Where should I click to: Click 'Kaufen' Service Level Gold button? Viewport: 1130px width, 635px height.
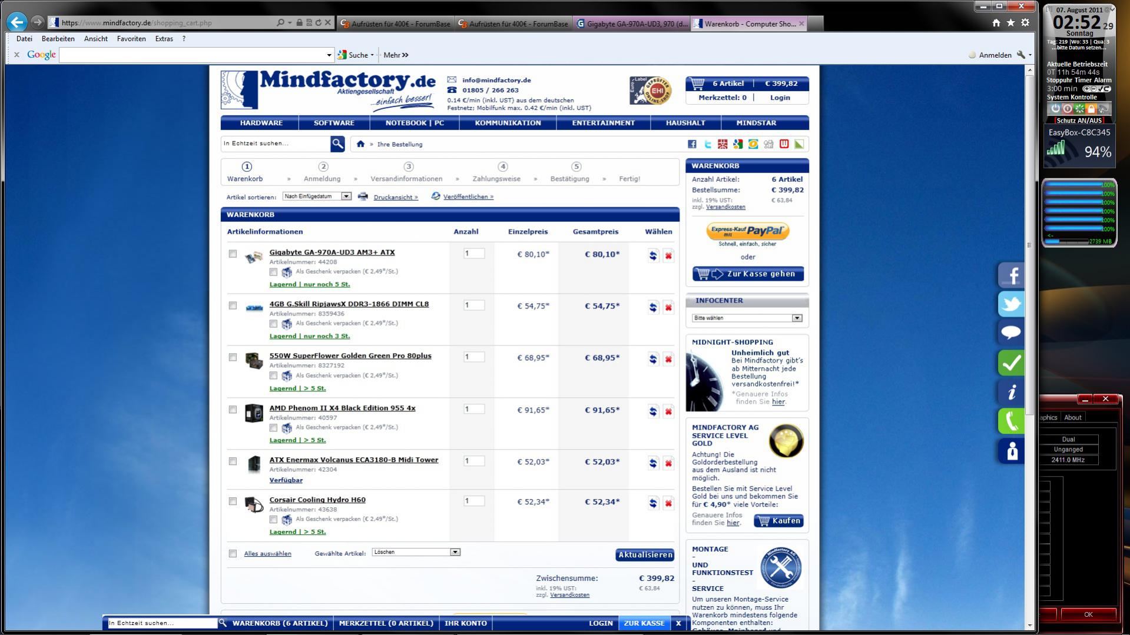(x=778, y=521)
